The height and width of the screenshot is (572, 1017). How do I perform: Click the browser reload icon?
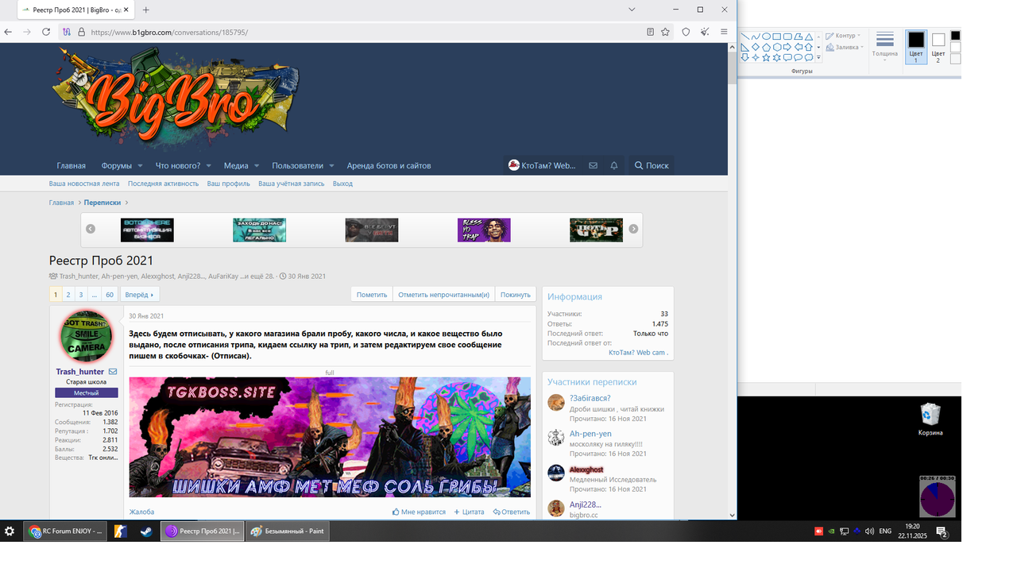point(46,32)
